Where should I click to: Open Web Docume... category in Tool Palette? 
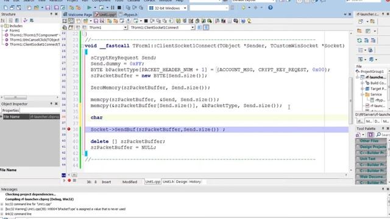(x=371, y=176)
